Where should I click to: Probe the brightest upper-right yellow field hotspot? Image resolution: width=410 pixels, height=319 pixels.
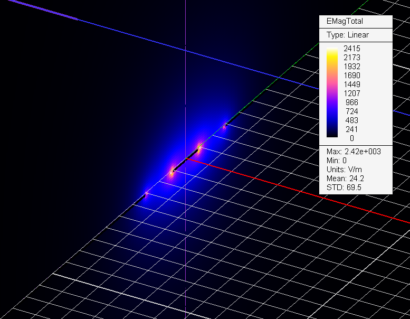(199, 147)
